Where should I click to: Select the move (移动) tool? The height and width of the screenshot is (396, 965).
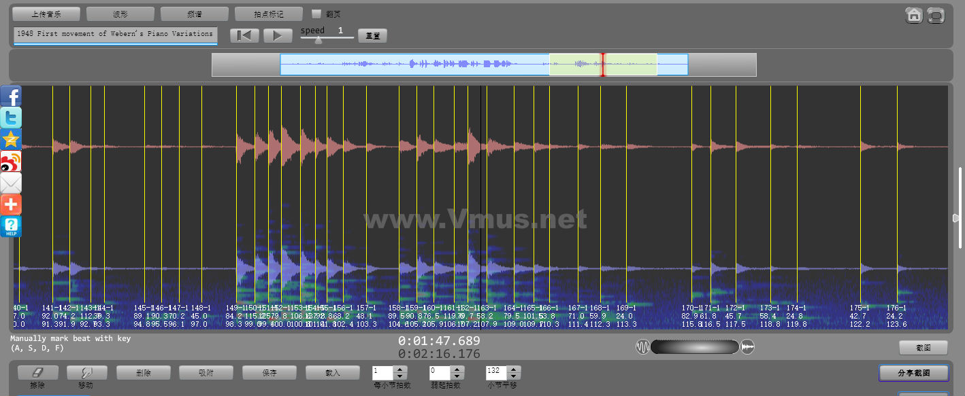[x=86, y=372]
